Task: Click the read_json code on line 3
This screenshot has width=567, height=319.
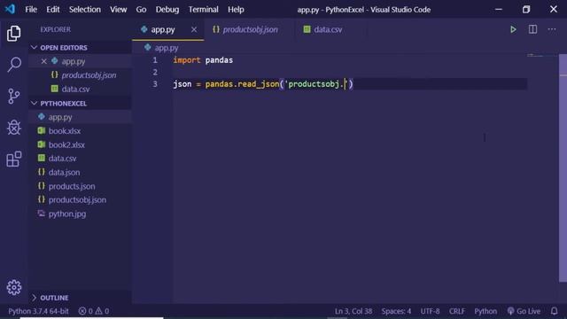Action: click(258, 84)
